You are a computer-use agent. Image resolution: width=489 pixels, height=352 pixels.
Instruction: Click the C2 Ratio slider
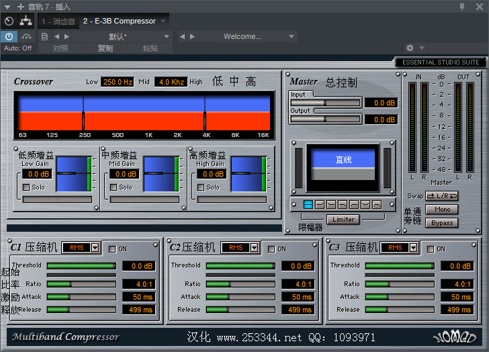click(240, 284)
